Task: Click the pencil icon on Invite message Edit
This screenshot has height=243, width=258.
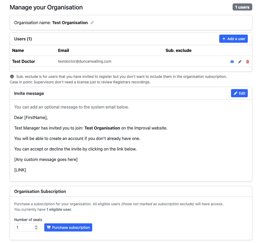Action: (235, 93)
